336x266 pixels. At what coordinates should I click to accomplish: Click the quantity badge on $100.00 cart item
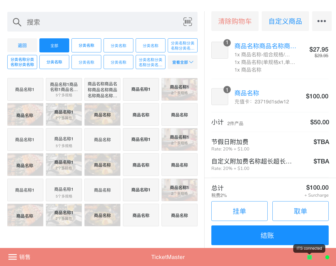pos(227,89)
